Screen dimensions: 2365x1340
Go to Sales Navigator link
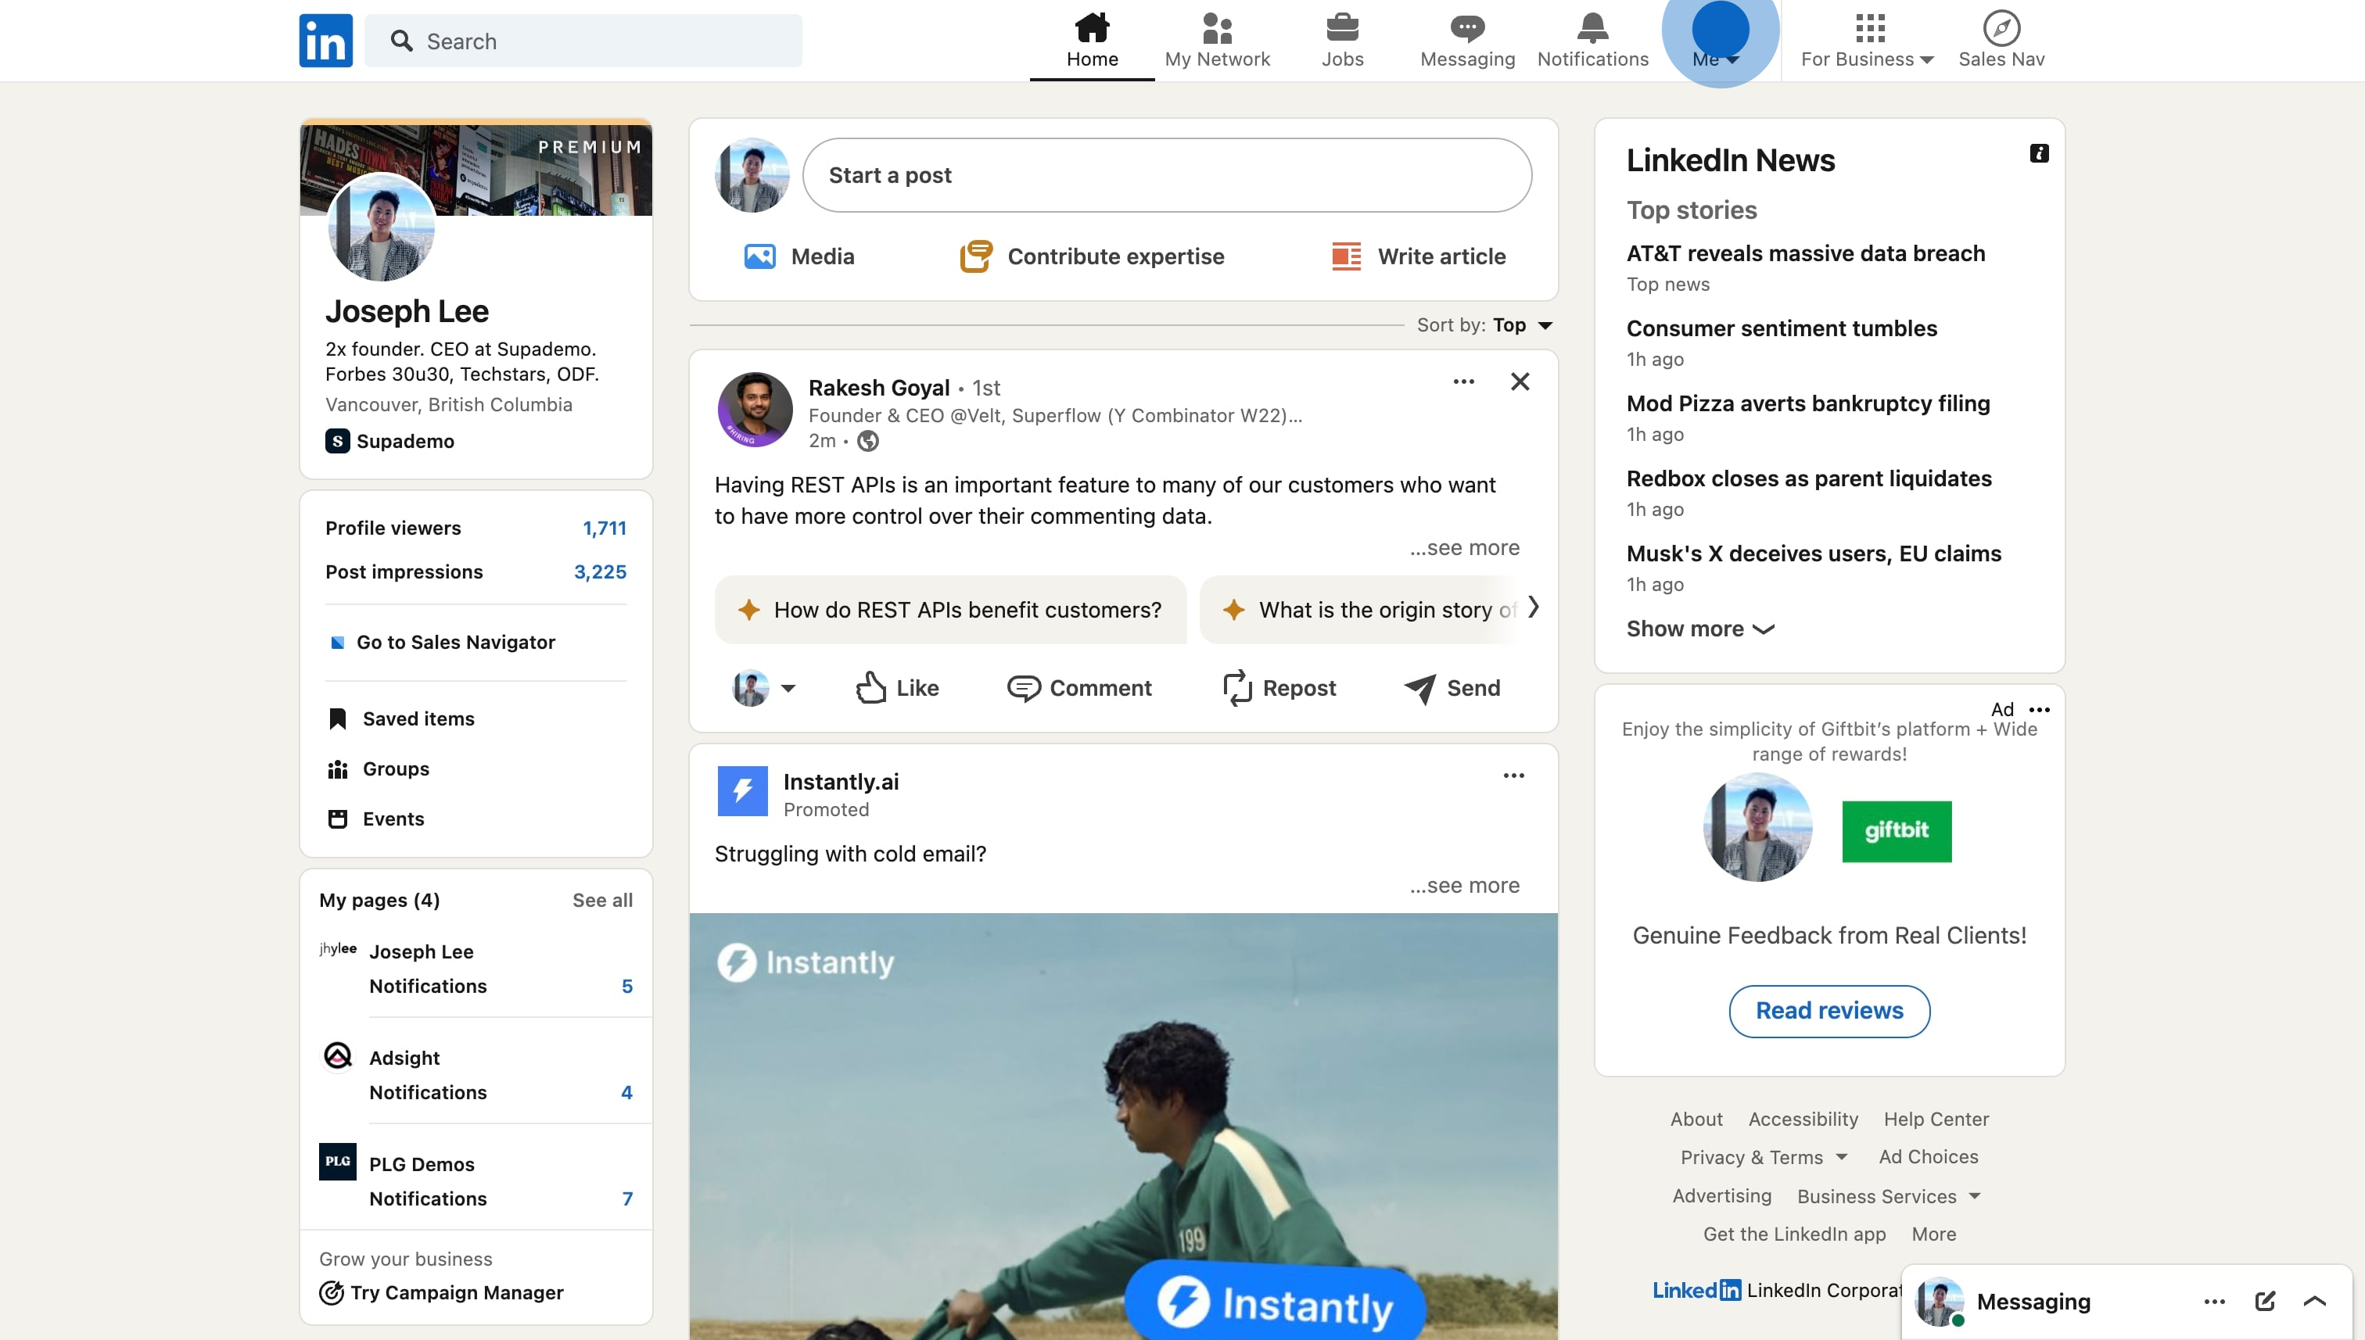coord(442,643)
